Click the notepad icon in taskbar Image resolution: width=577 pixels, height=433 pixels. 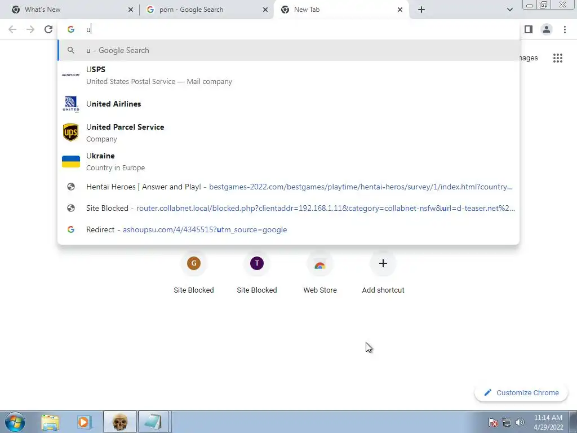pyautogui.click(x=153, y=422)
